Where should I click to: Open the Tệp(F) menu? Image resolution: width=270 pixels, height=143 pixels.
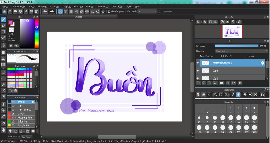5,7
